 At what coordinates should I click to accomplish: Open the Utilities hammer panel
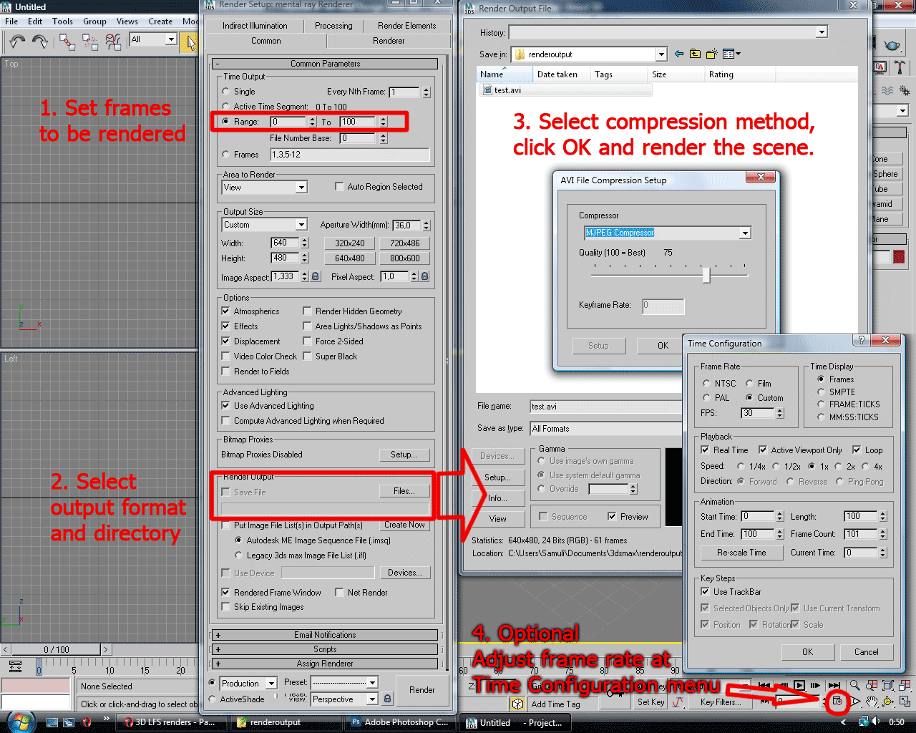(x=900, y=67)
